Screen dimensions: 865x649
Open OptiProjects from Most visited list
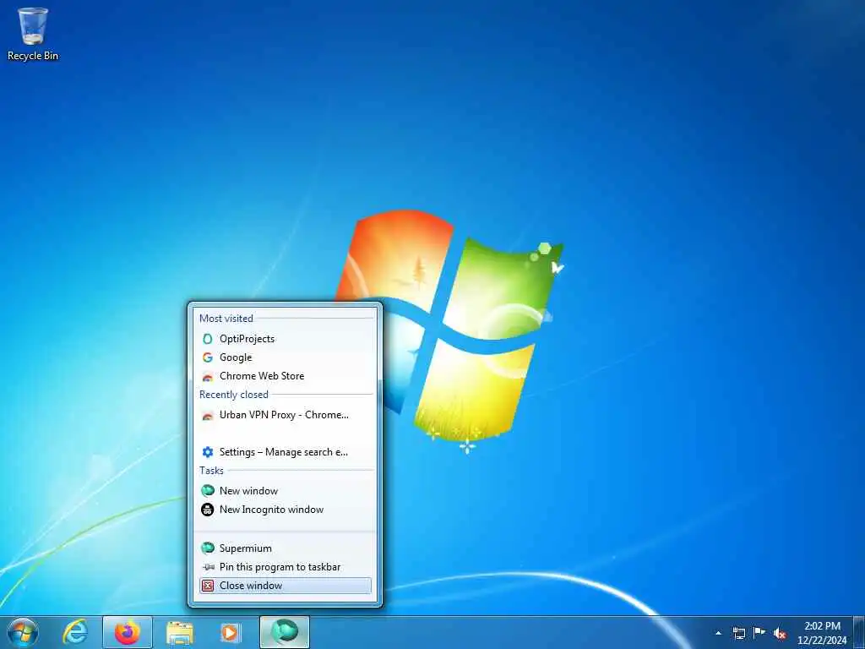click(286, 339)
